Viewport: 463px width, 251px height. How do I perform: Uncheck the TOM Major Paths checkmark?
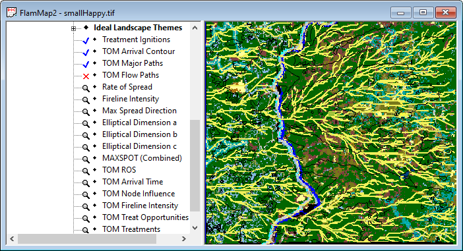[86, 64]
